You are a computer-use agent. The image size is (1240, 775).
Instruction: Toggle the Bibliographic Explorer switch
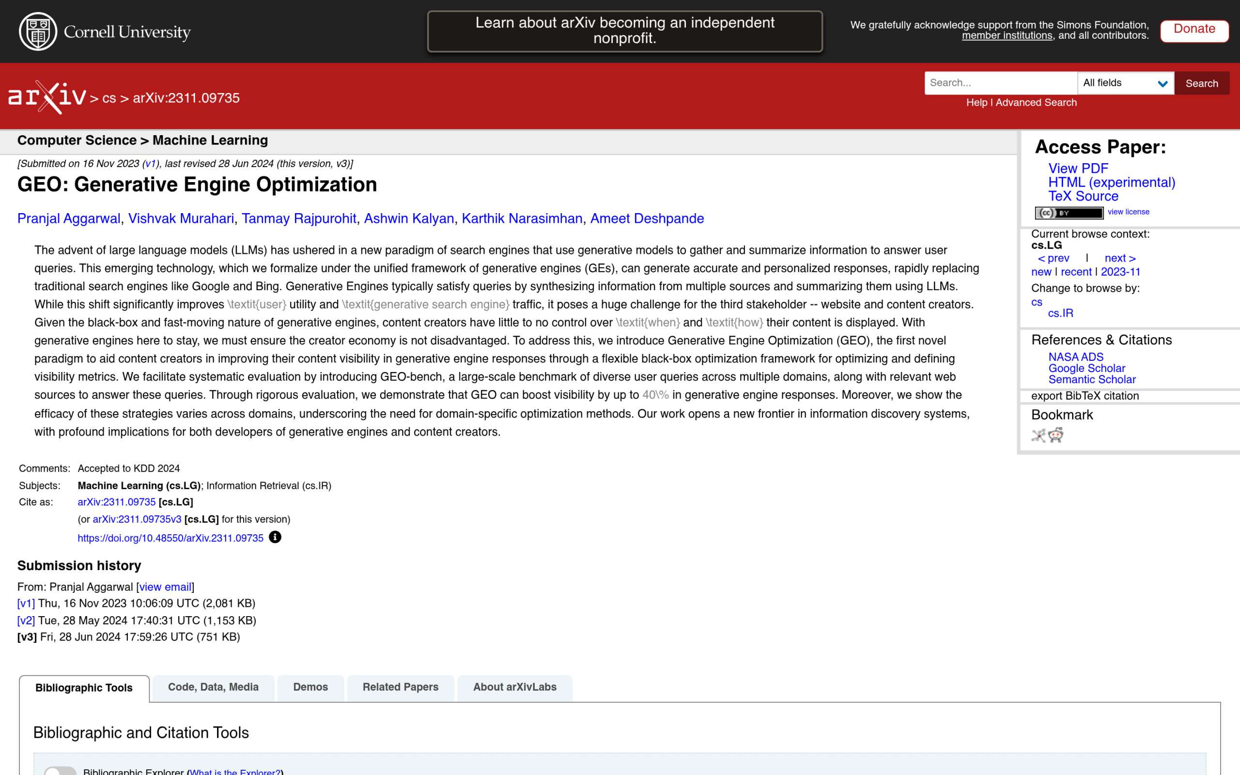[60, 770]
